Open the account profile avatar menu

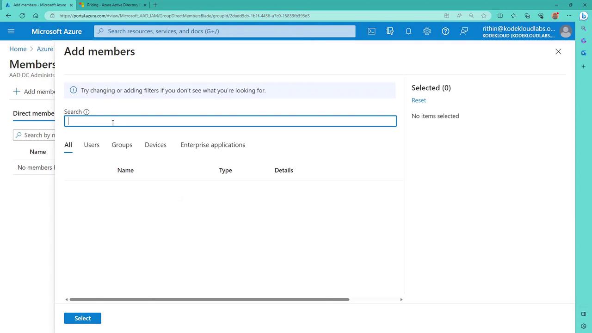point(565,31)
